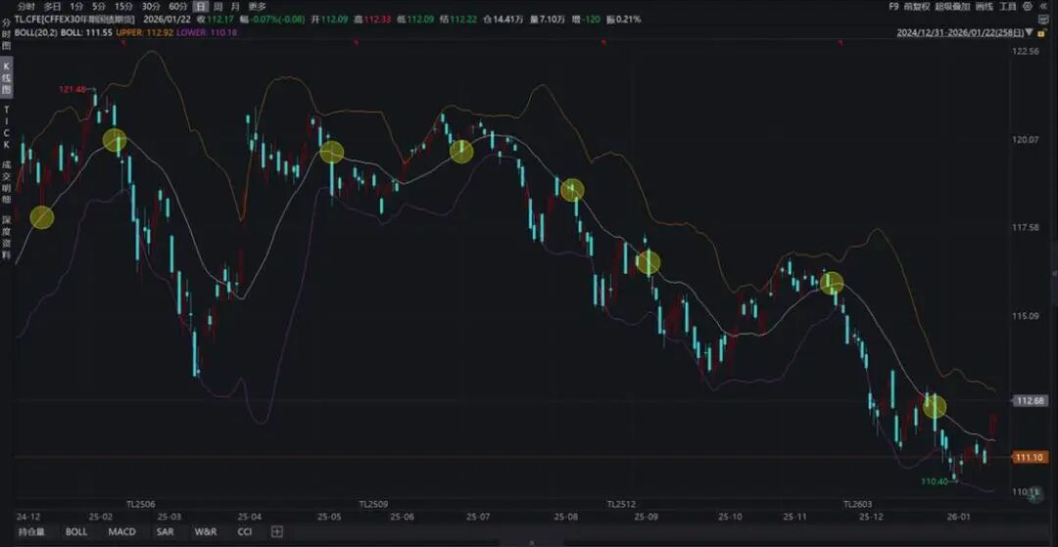Toggle the yellow lock icon
This screenshot has width=1058, height=547.
click(x=1039, y=32)
